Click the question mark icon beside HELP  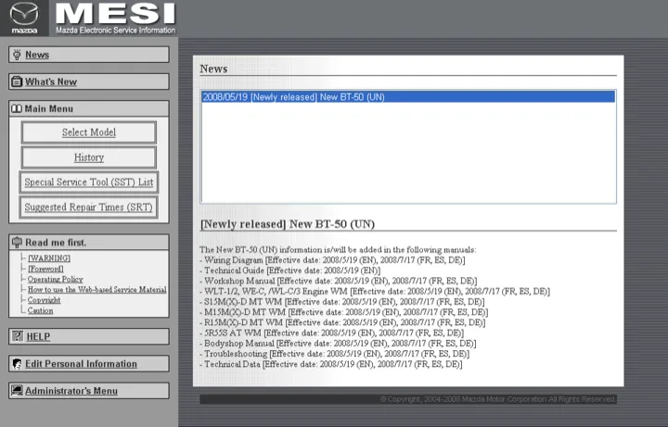point(17,336)
